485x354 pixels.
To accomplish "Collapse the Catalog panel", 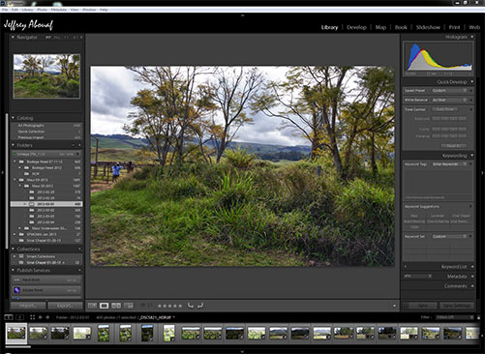I will (x=13, y=118).
